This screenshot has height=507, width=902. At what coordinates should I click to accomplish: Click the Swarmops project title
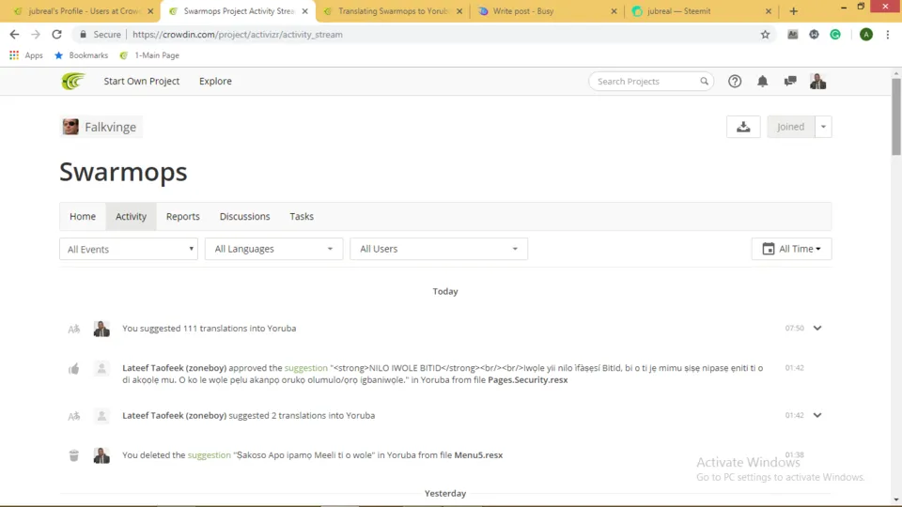123,171
